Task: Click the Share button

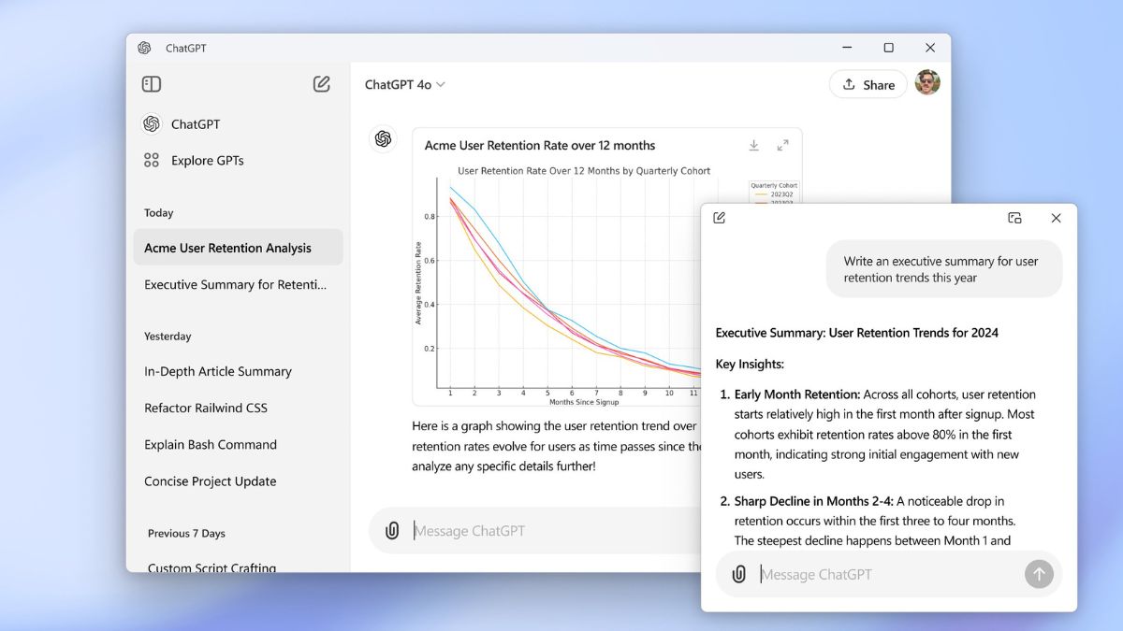Action: (867, 83)
